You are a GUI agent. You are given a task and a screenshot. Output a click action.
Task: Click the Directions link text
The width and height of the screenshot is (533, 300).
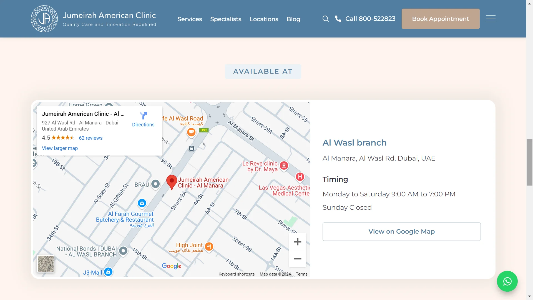coord(143,125)
